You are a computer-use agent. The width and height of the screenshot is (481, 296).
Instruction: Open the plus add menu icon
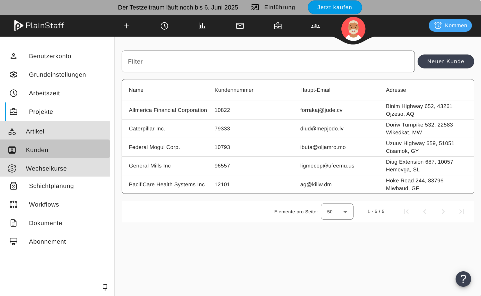[x=126, y=26]
